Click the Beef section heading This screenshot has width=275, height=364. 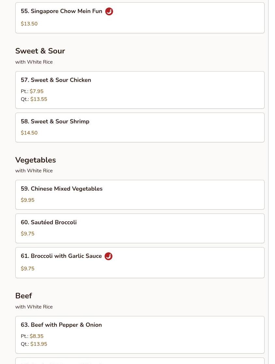(x=23, y=296)
